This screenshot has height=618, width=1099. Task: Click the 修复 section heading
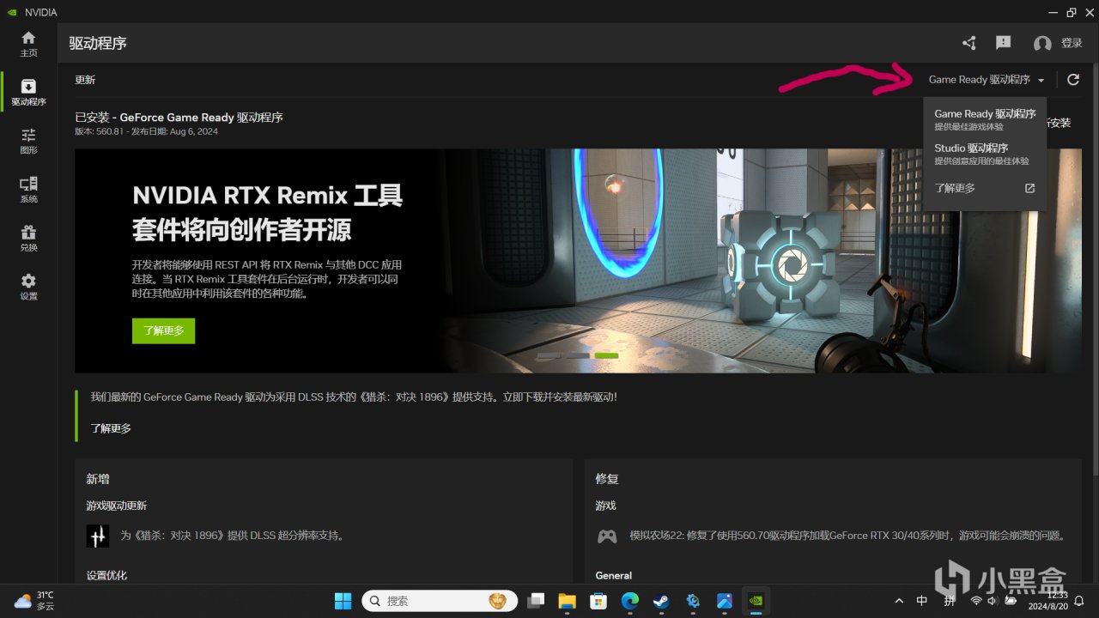[607, 479]
